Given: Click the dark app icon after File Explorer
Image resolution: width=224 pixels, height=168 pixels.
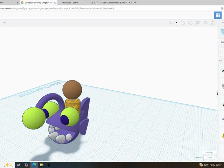Looking at the screenshot, I should 49,165.
